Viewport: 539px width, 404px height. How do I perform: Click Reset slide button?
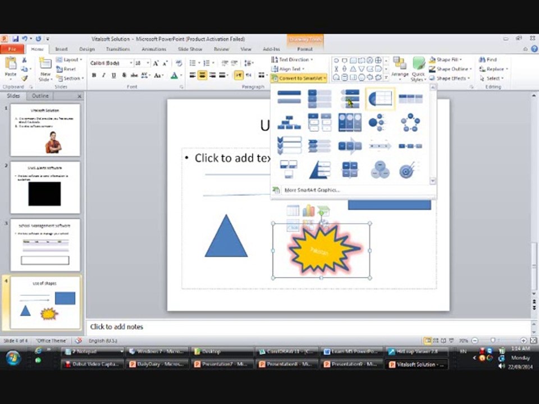point(66,69)
